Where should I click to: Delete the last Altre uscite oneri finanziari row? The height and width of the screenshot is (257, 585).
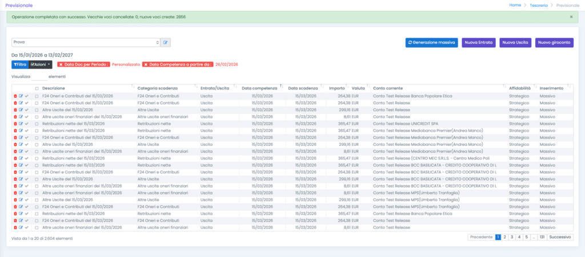click(x=15, y=227)
